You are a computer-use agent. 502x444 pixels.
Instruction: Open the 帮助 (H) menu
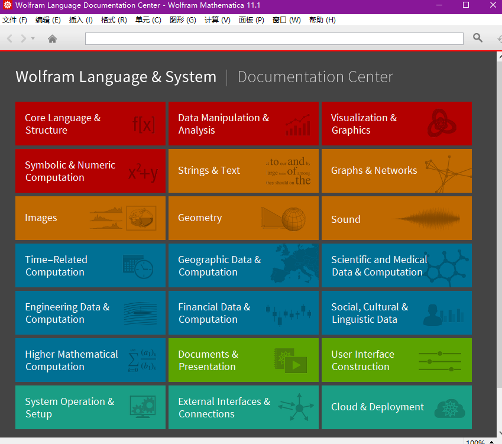322,20
